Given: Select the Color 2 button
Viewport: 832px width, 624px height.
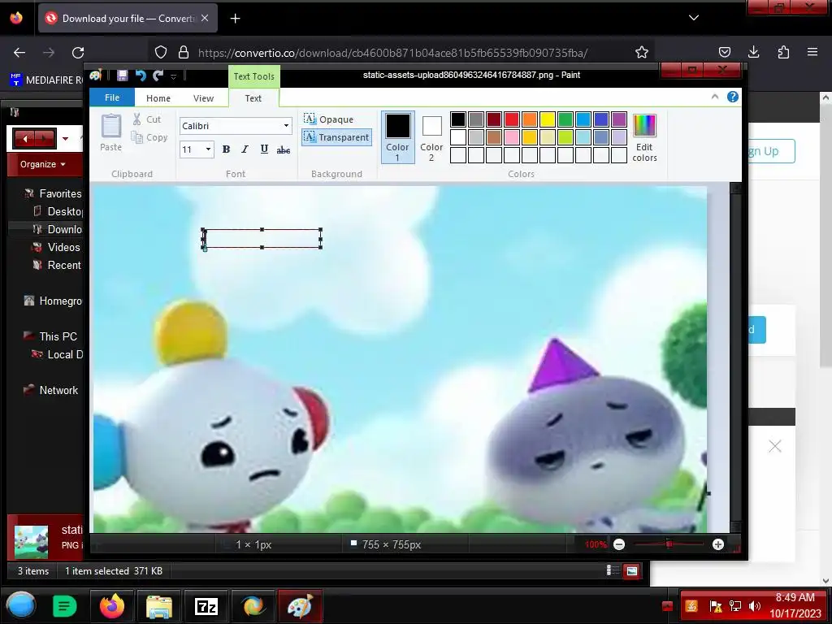Looking at the screenshot, I should (431, 138).
